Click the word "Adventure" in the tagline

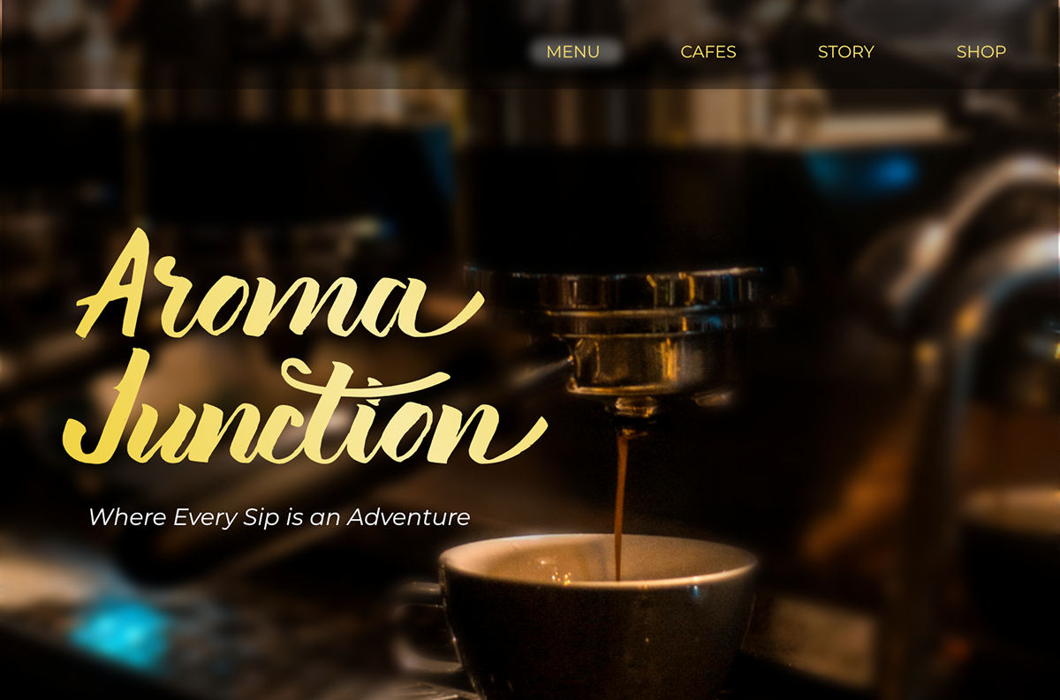tap(408, 516)
